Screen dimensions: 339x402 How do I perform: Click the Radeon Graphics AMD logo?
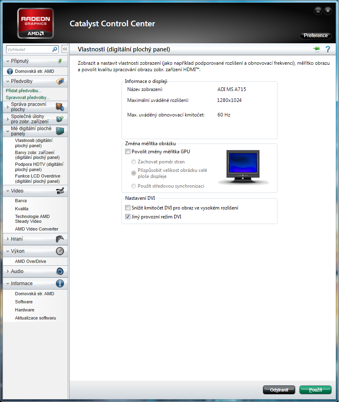(x=36, y=23)
